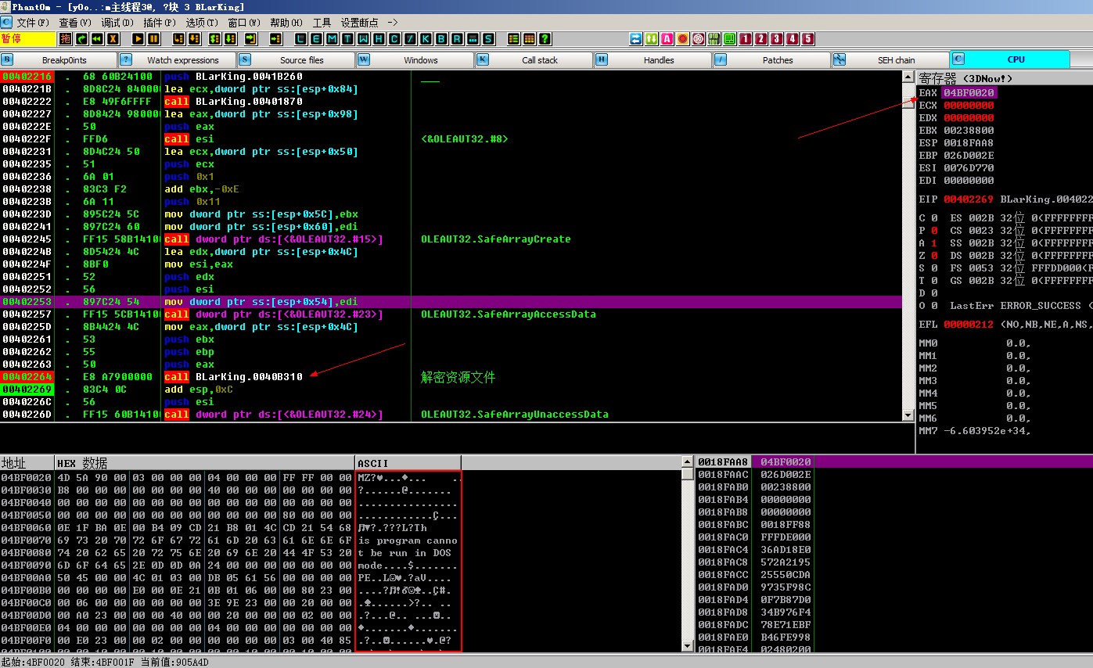Image resolution: width=1093 pixels, height=668 pixels.
Task: Click the close program X toolbar icon
Action: coord(113,39)
